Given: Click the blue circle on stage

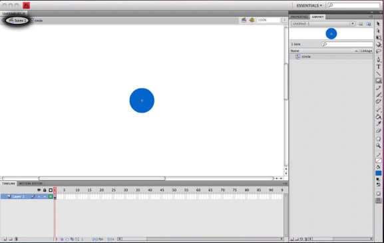Looking at the screenshot, I should pyautogui.click(x=142, y=101).
